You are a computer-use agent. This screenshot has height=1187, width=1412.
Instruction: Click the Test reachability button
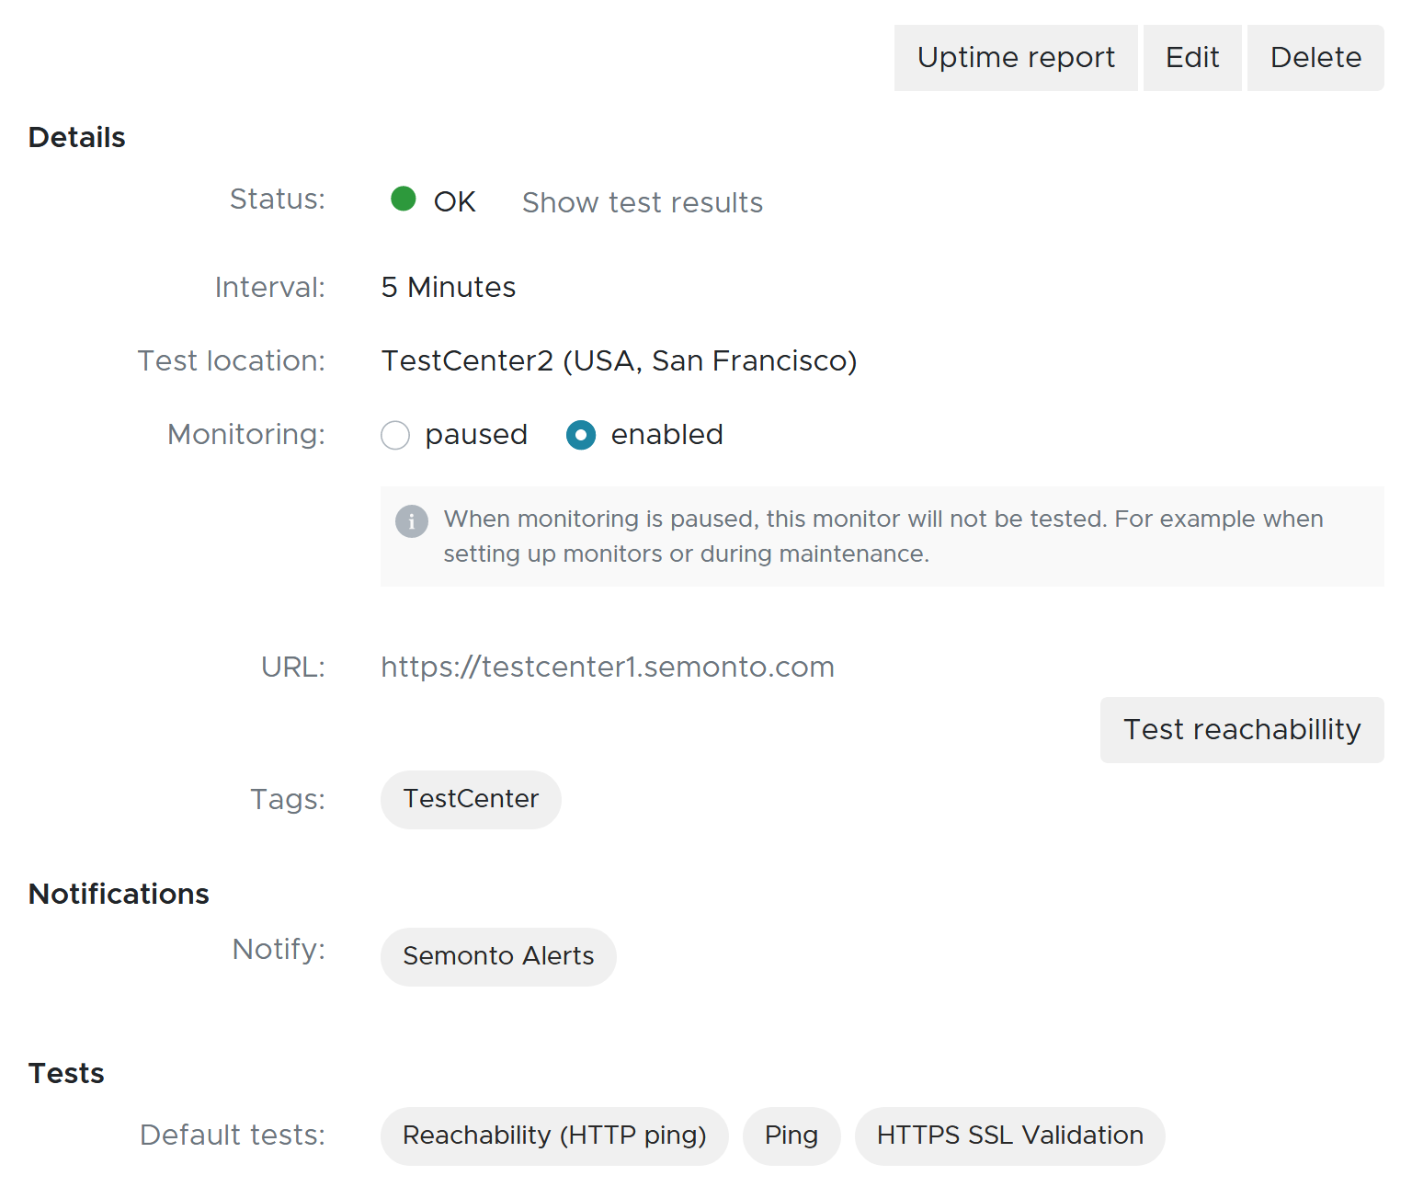tap(1242, 730)
